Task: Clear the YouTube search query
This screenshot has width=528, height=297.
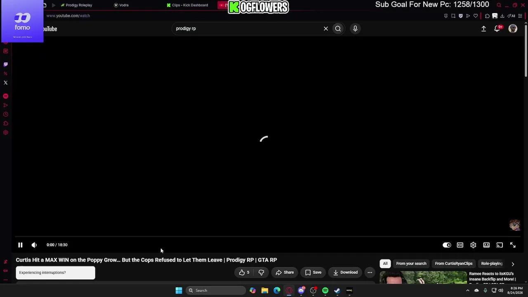Action: (x=326, y=28)
